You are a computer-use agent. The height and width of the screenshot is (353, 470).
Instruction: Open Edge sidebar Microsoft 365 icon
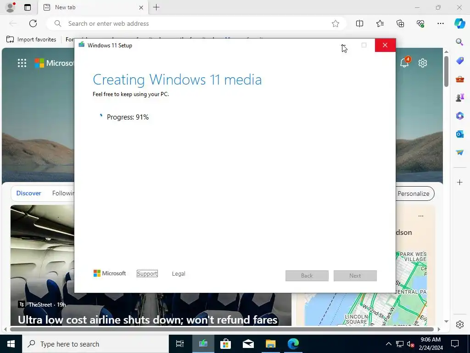point(459,115)
